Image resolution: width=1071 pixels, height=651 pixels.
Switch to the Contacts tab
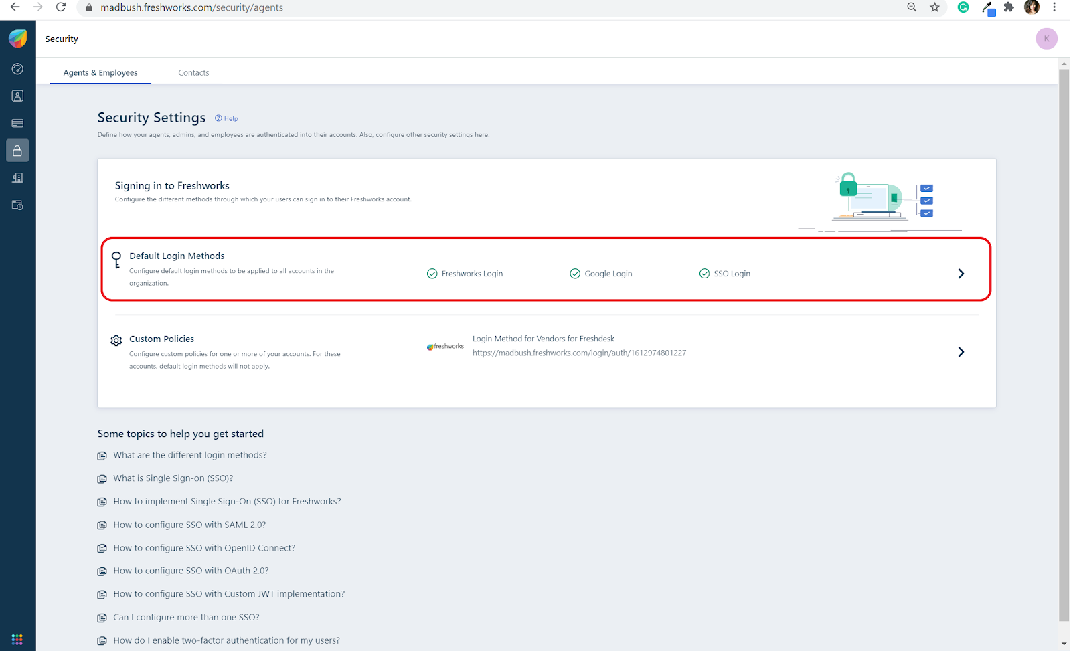tap(193, 72)
